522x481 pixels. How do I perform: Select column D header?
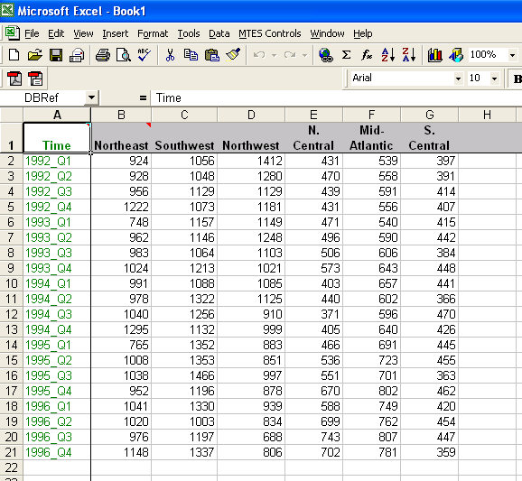251,116
